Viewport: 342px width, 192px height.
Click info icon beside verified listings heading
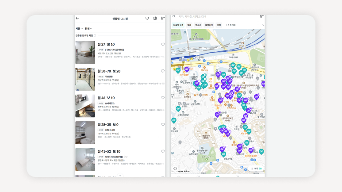(95, 35)
